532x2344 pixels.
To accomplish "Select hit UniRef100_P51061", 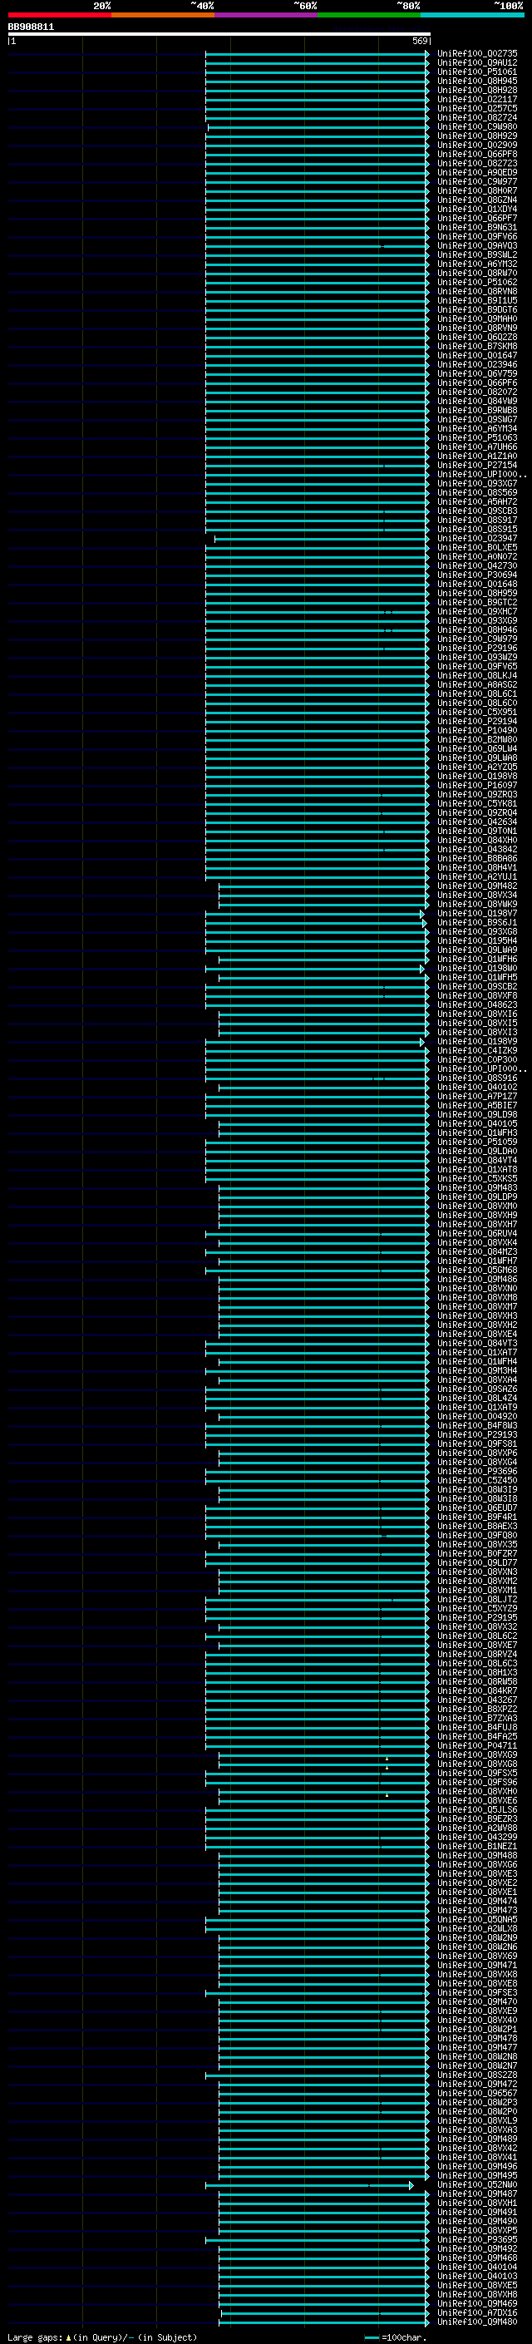I will click(477, 72).
